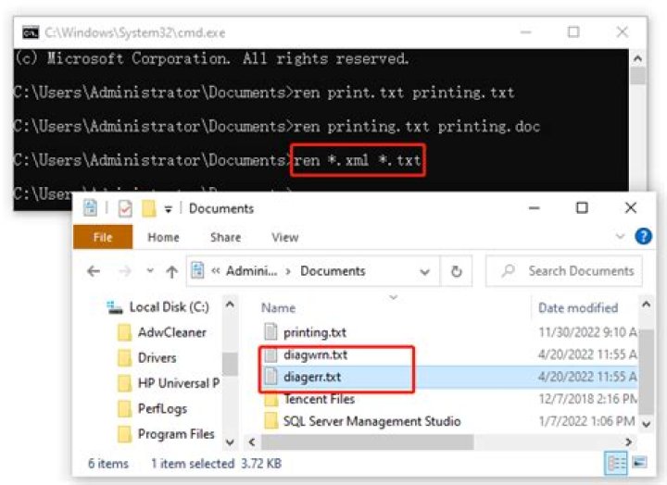Refresh the Documents folder
The height and width of the screenshot is (485, 667).
[456, 271]
